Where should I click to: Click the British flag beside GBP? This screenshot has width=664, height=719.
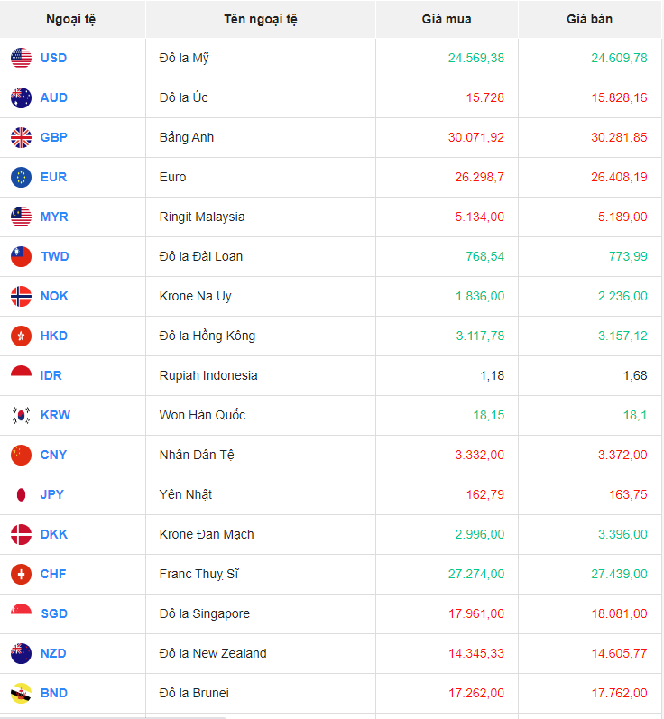click(x=21, y=137)
